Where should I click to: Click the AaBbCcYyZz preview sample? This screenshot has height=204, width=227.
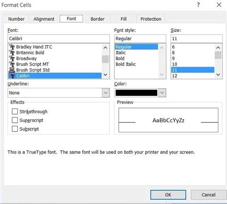pyautogui.click(x=169, y=120)
